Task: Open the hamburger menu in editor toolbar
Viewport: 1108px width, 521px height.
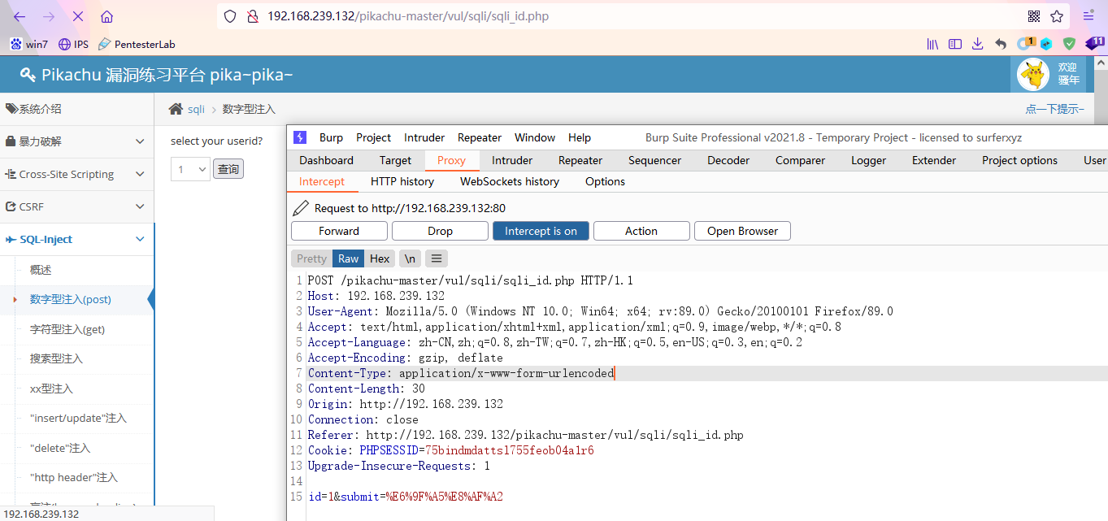Action: (x=437, y=258)
